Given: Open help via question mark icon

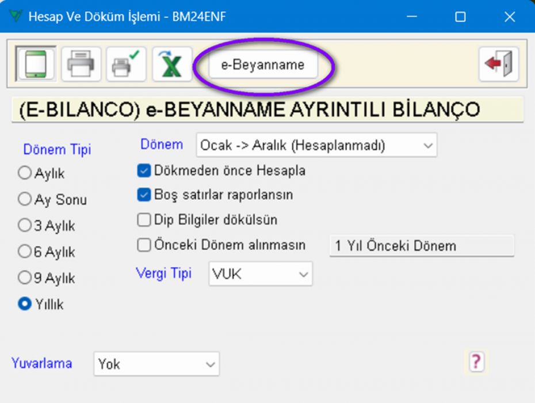Looking at the screenshot, I should (477, 362).
